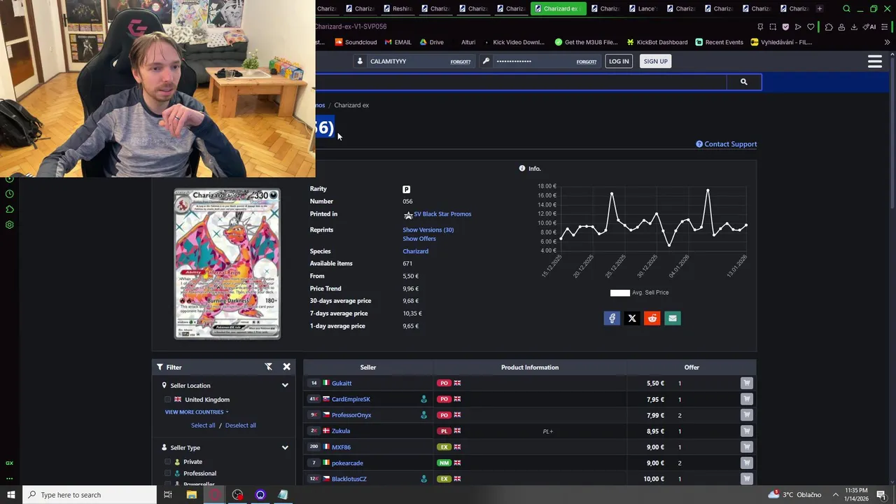Click Deselect all countries link
The height and width of the screenshot is (504, 896).
(240, 426)
